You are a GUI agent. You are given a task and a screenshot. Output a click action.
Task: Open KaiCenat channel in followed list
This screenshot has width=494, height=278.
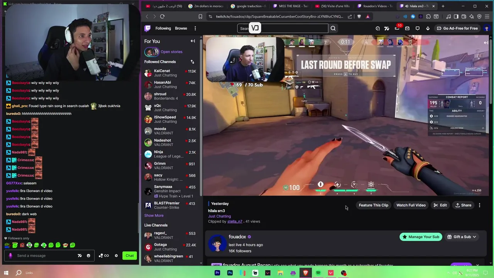(170, 73)
